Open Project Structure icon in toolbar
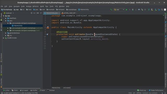The height and width of the screenshot is (94, 167). pyautogui.click(x=159, y=10)
